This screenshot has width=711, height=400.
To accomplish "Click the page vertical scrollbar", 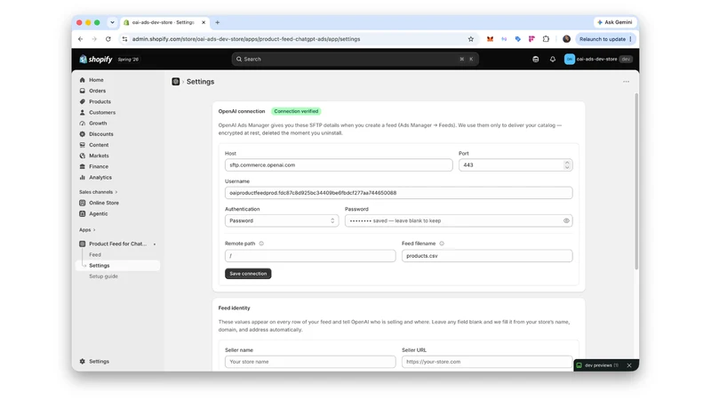I will coord(636,181).
